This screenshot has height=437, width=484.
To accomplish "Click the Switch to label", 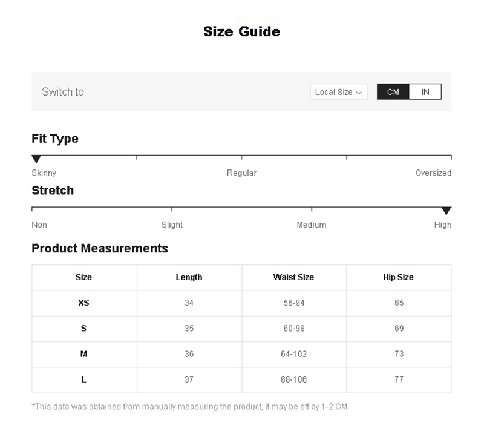I will [63, 92].
